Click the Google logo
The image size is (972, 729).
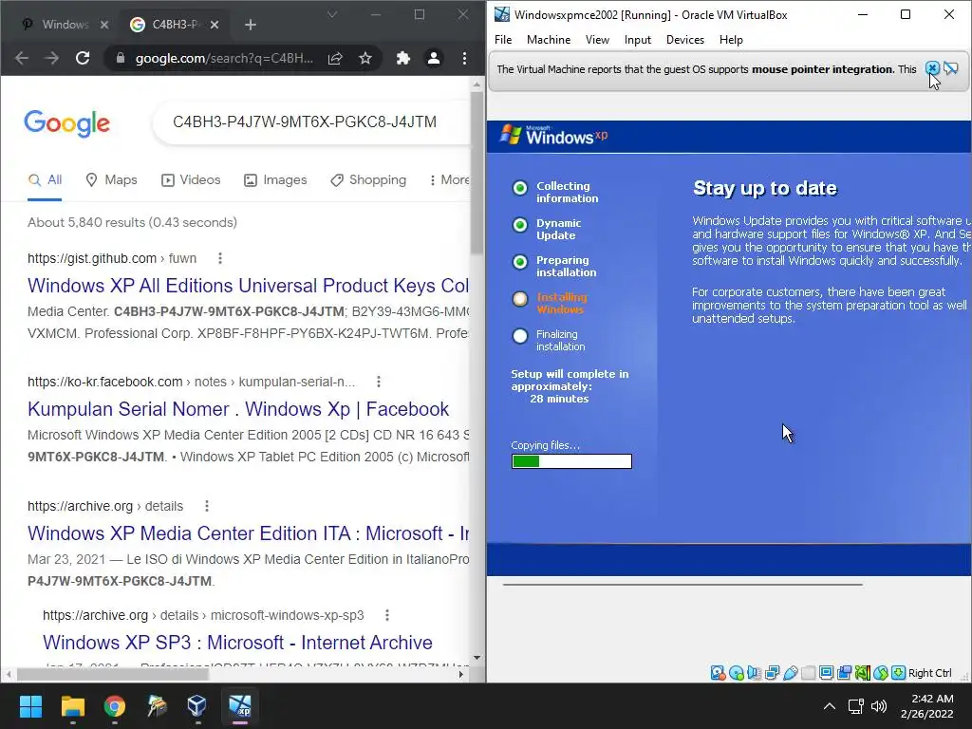pyautogui.click(x=67, y=123)
